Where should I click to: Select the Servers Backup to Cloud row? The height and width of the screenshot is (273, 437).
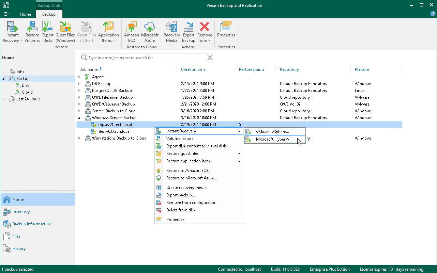click(239, 111)
